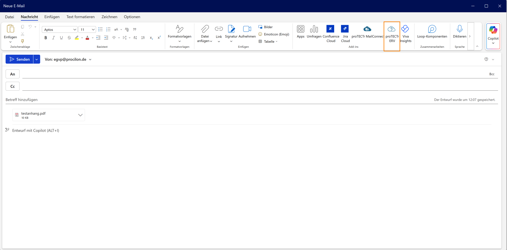Screen dimensions: 507x250
Task: Toggle italic text formatting
Action: tap(53, 38)
